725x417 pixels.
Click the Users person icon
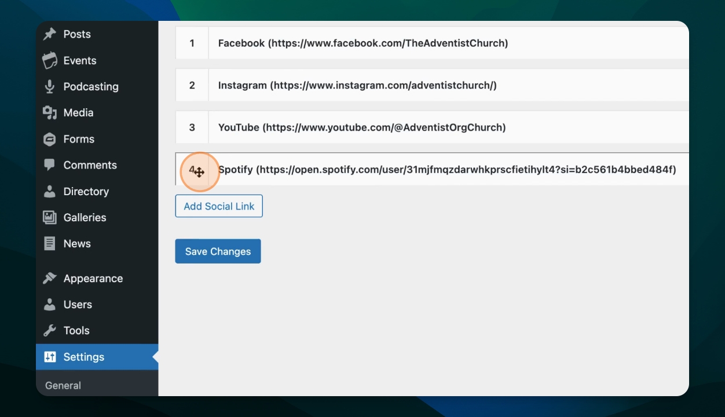click(50, 304)
